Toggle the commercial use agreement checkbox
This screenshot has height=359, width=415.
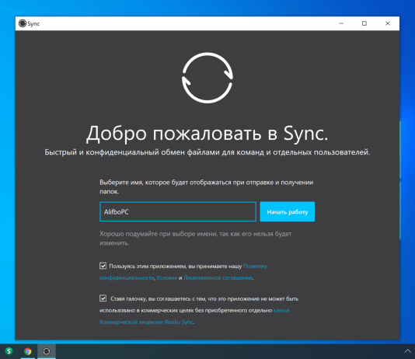point(103,298)
